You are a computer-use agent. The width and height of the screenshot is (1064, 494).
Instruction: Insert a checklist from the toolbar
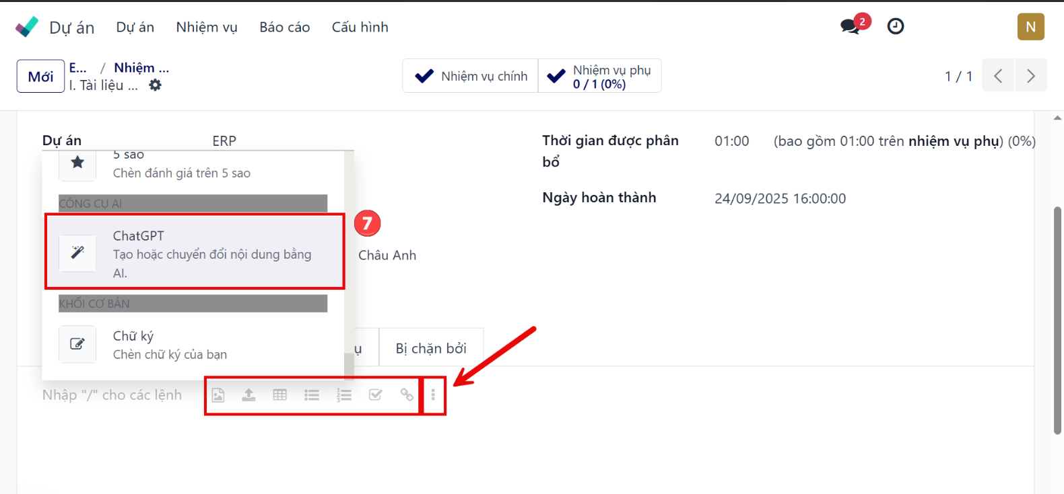(376, 395)
